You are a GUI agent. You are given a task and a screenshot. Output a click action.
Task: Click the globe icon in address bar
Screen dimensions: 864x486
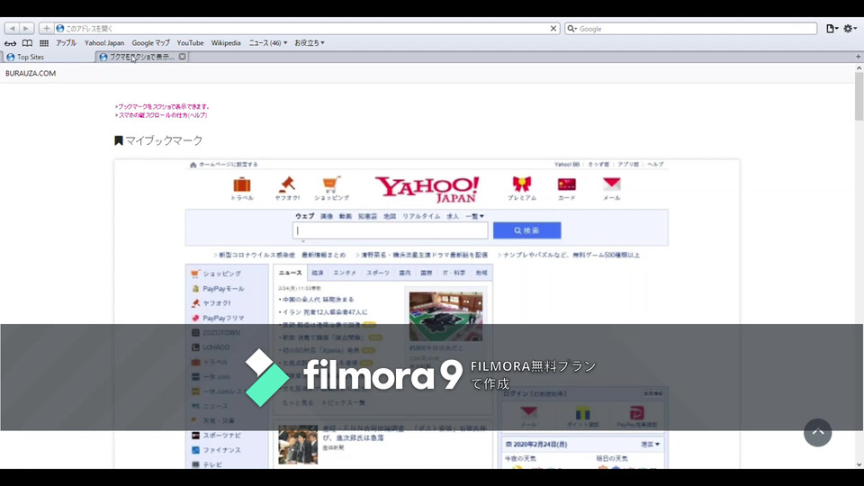(60, 29)
